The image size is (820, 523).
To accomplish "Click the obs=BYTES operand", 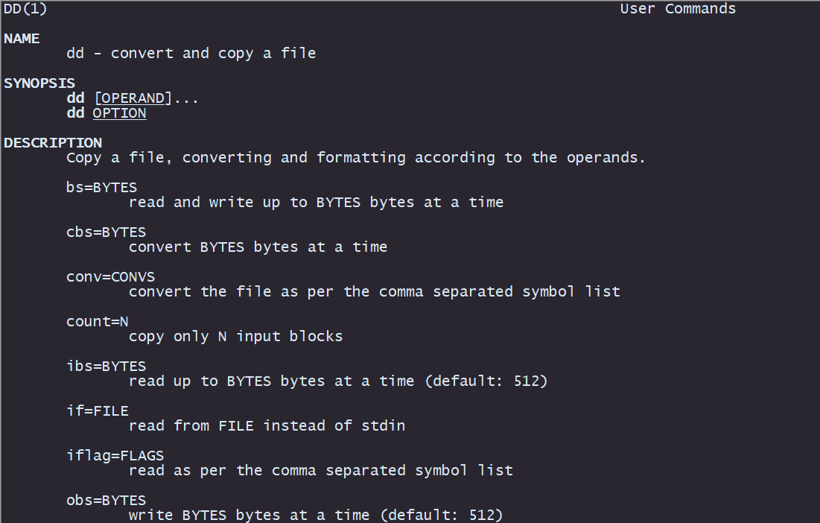I will (106, 501).
